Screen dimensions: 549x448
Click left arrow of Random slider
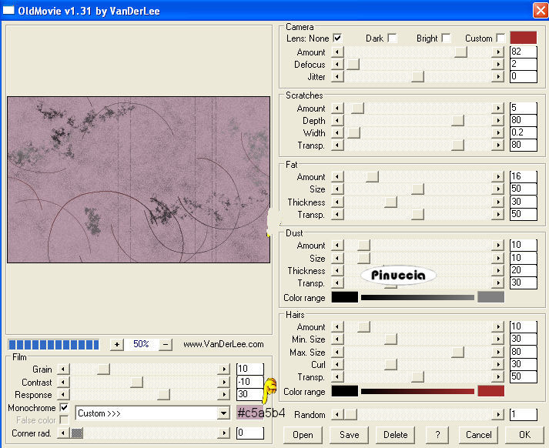tap(337, 415)
